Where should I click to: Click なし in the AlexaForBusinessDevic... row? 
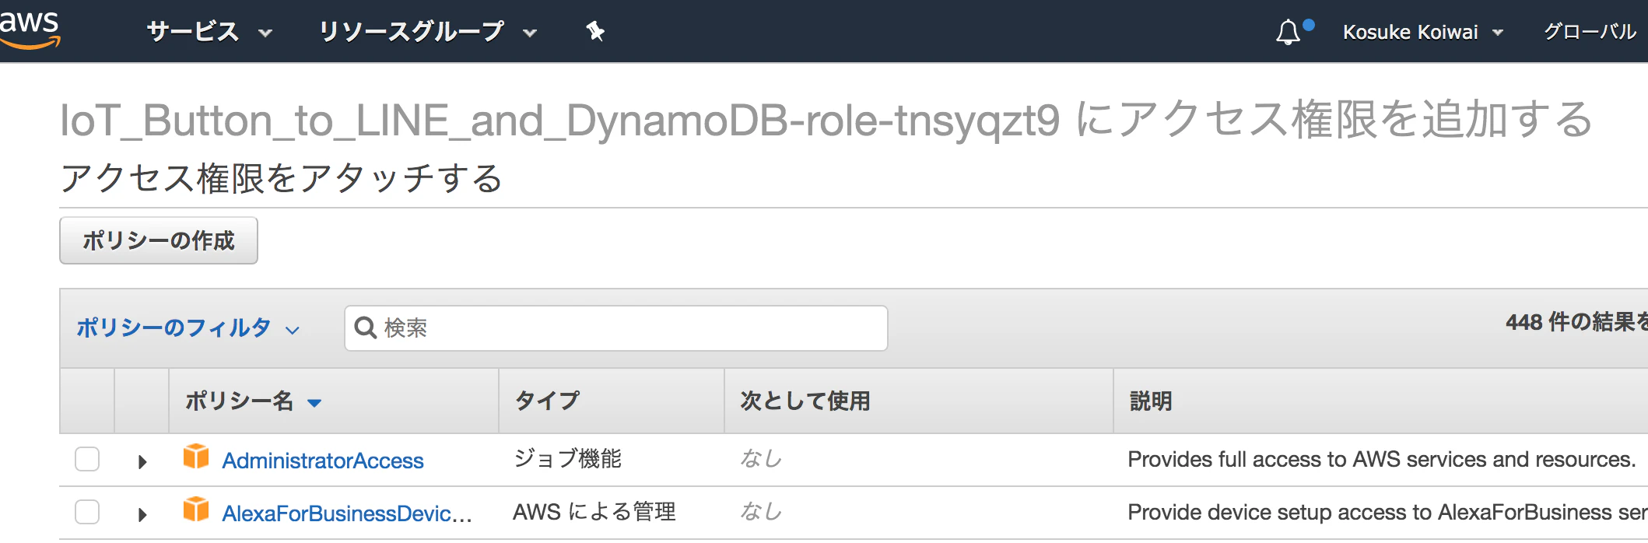point(761,512)
